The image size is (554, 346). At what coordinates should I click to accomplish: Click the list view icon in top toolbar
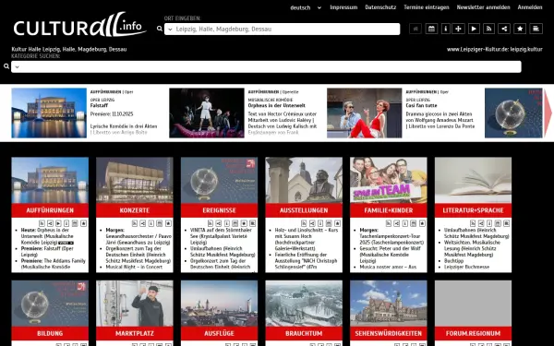tap(536, 29)
